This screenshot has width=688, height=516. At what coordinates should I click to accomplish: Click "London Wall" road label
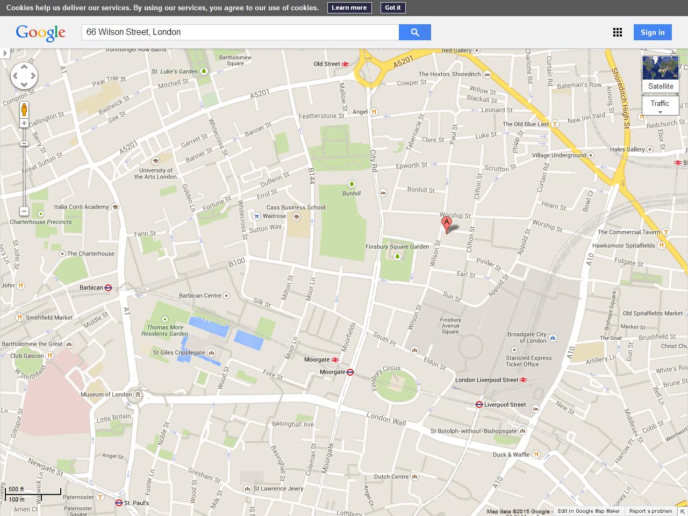pos(386,419)
